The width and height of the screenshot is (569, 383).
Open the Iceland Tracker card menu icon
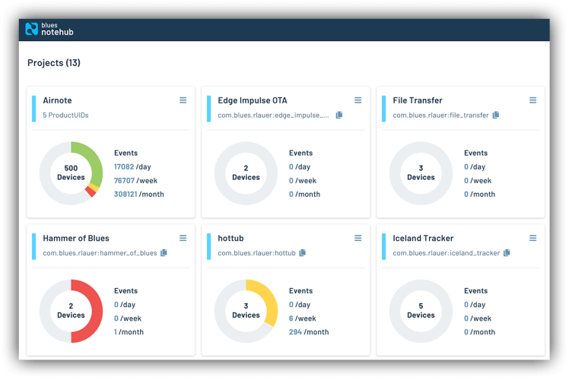(532, 238)
